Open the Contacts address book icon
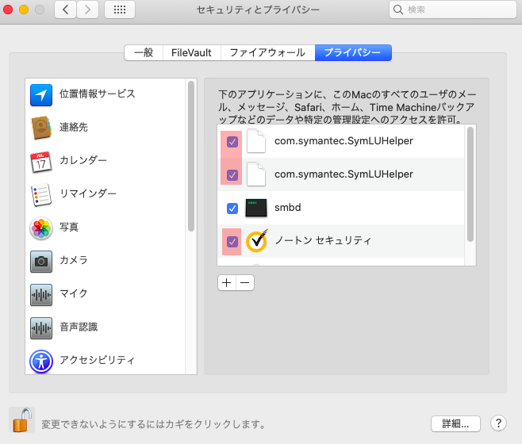Image resolution: width=522 pixels, height=444 pixels. 41,128
